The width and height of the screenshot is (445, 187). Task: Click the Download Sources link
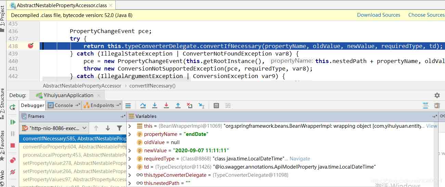[x=379, y=15]
